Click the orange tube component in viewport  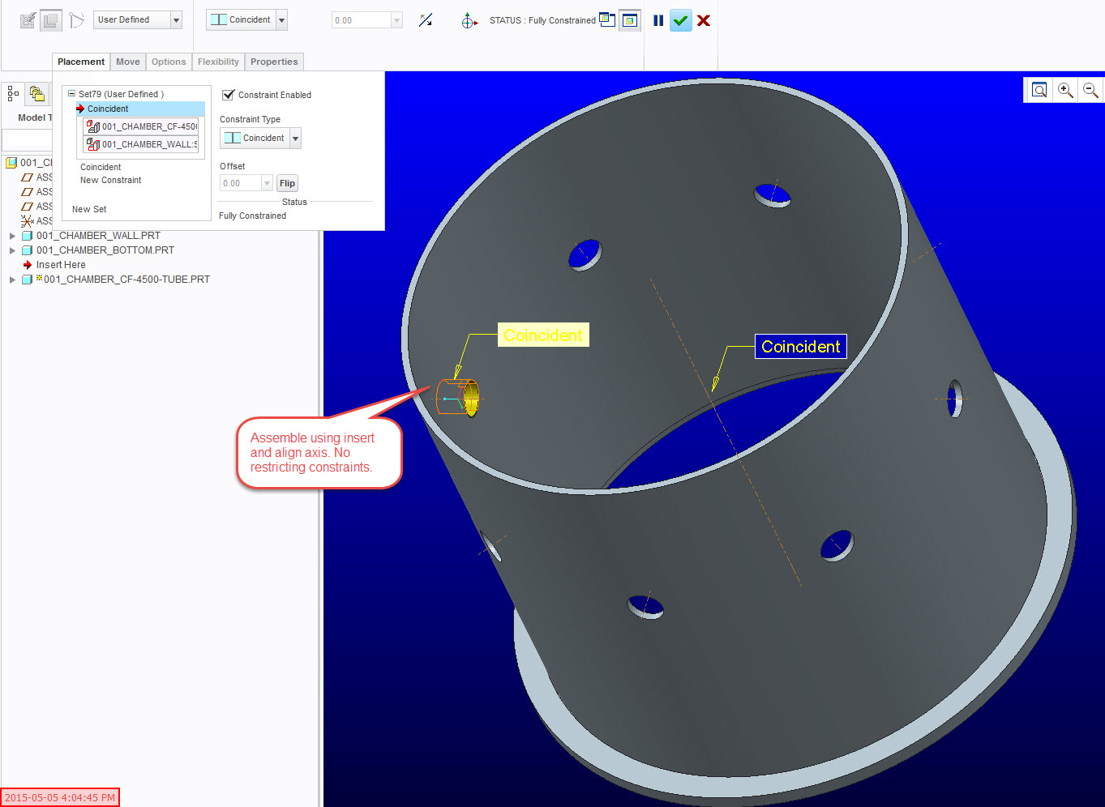click(458, 397)
